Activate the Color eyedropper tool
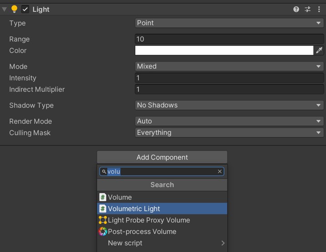The height and width of the screenshot is (252, 326). point(319,50)
